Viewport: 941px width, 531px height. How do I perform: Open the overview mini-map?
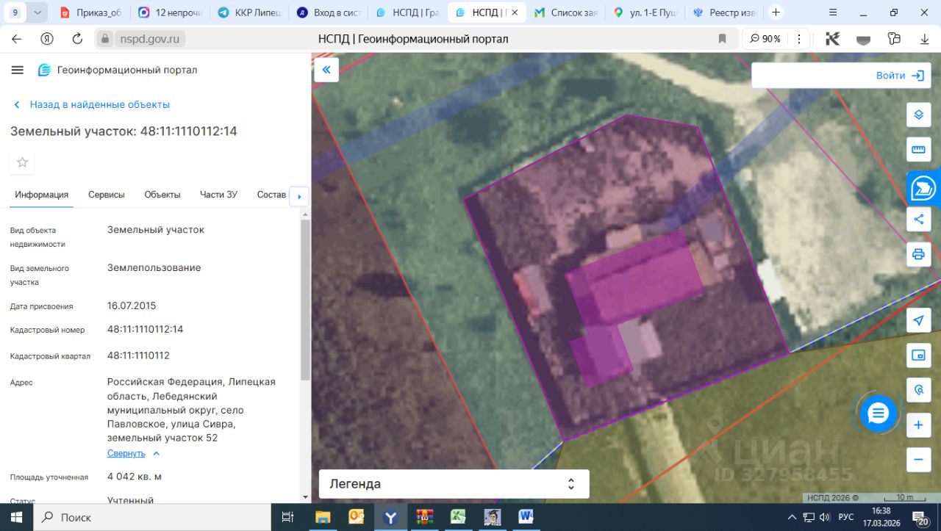tap(918, 355)
